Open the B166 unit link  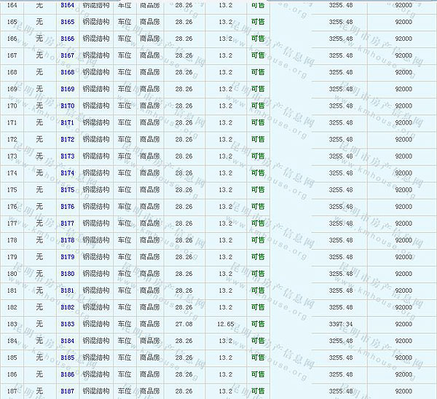point(67,39)
